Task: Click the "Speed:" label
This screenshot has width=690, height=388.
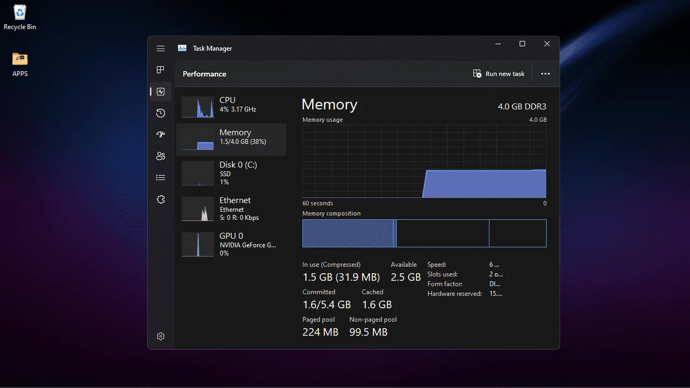Action: pyautogui.click(x=437, y=265)
